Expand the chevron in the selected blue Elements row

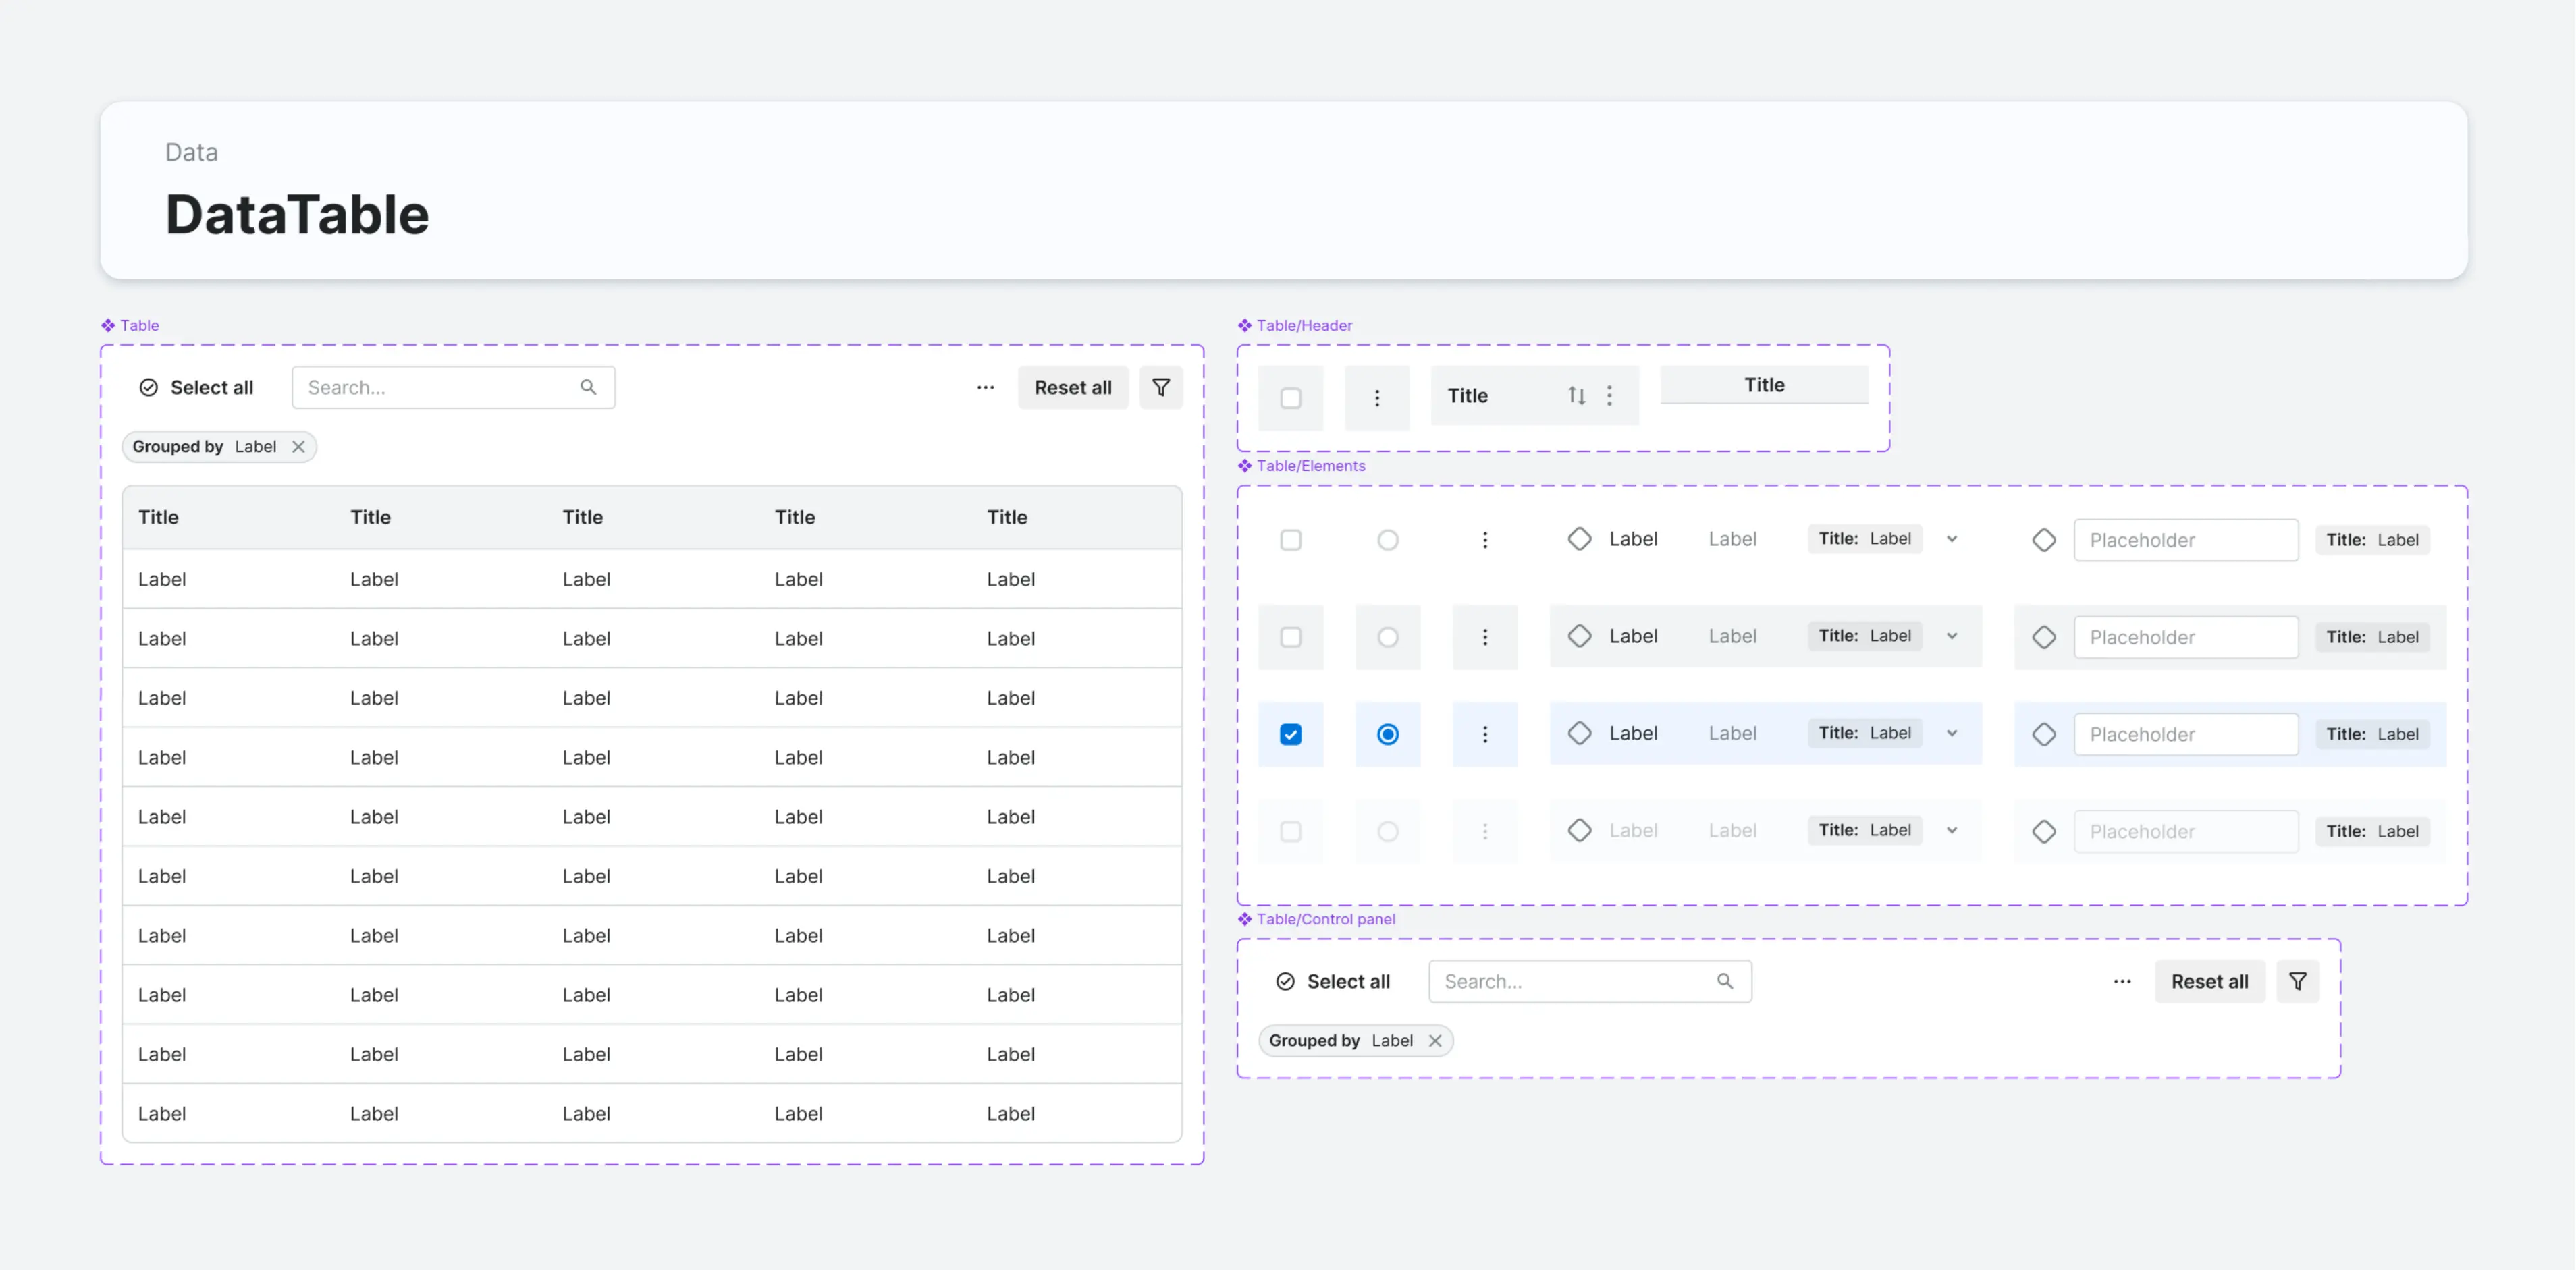[1952, 733]
